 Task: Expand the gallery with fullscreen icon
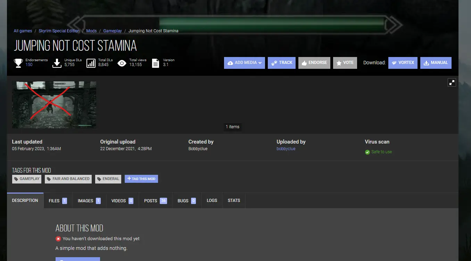coord(452,82)
